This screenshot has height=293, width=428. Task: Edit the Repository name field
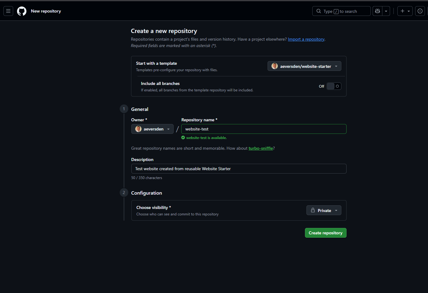tap(264, 129)
